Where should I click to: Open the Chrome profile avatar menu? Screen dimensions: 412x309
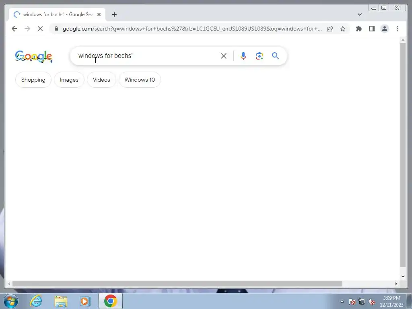tap(384, 29)
